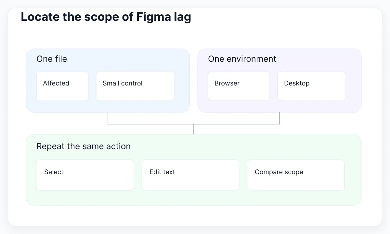Select the 'One file' group title
The width and height of the screenshot is (390, 234).
(52, 59)
